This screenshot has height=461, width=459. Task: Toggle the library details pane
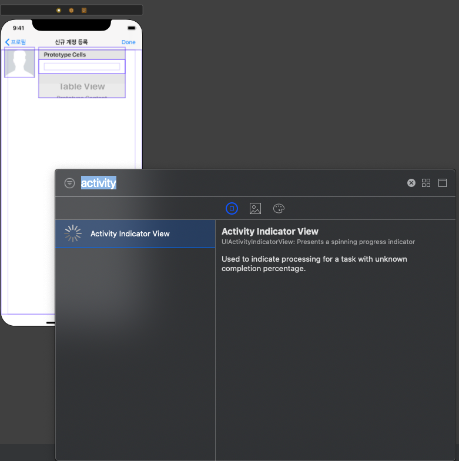coord(442,183)
